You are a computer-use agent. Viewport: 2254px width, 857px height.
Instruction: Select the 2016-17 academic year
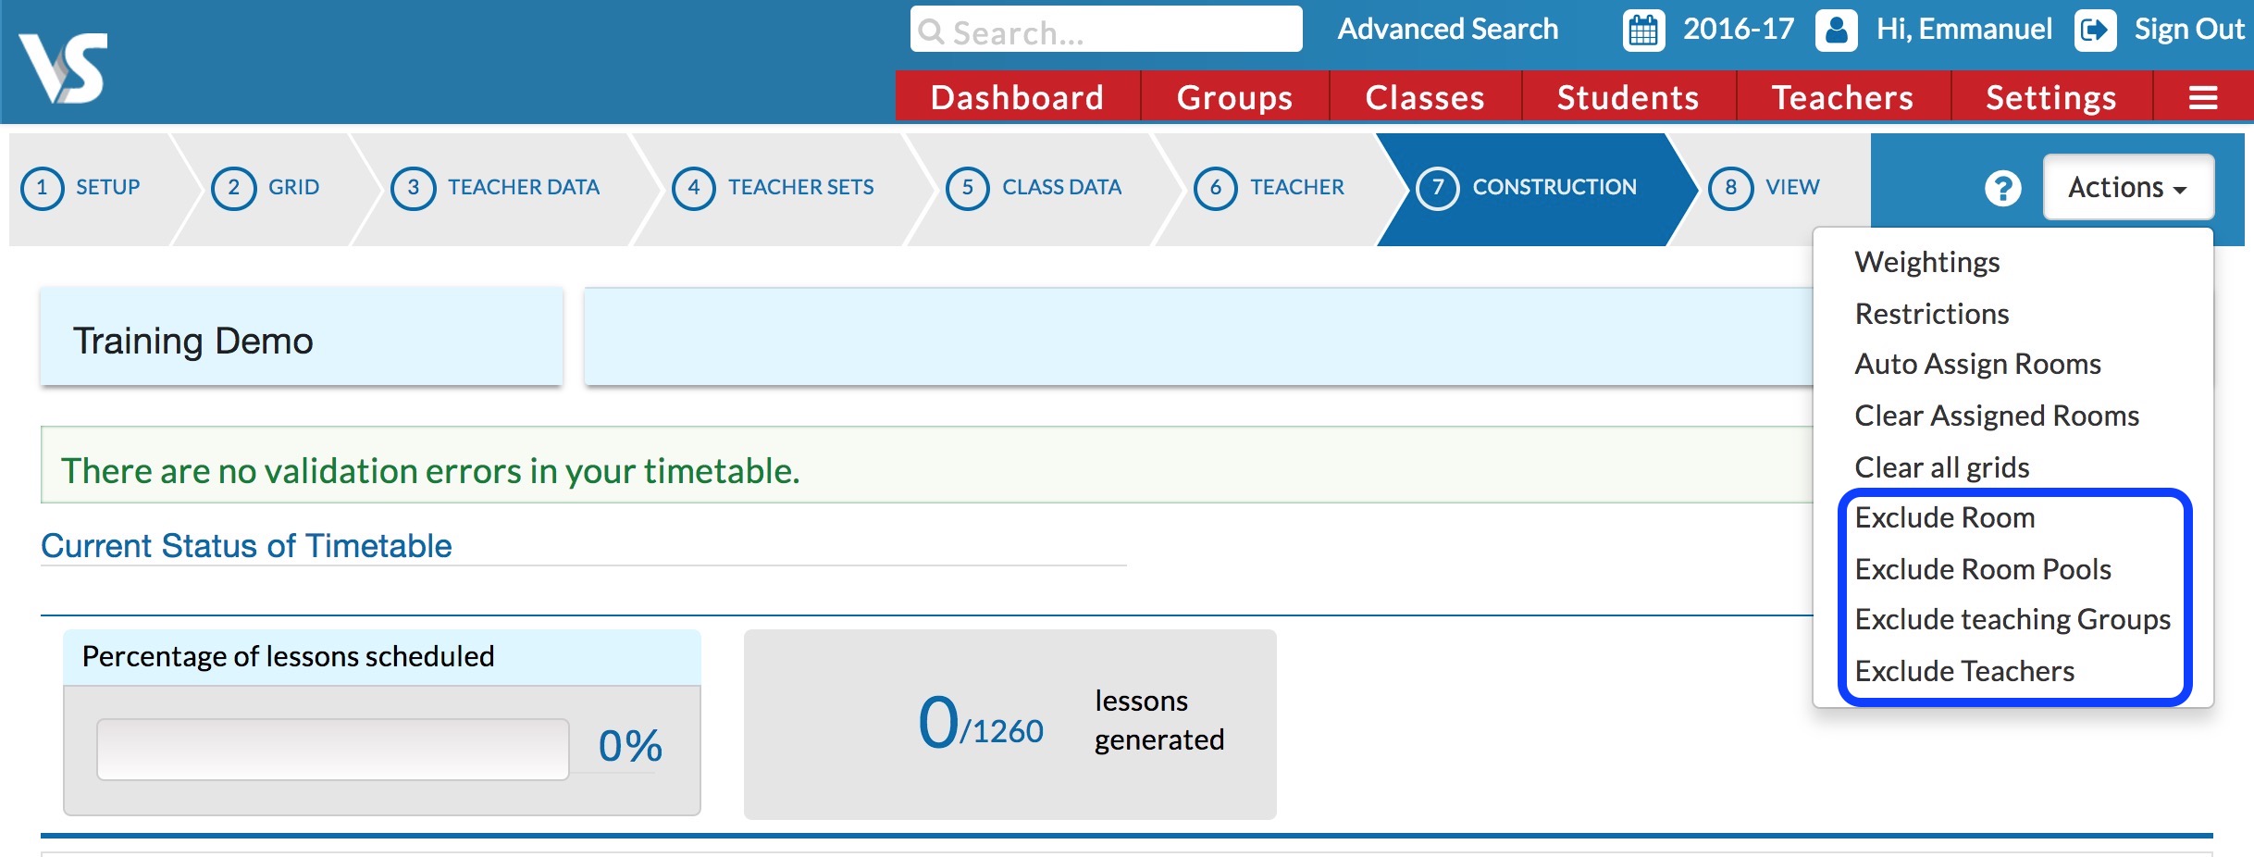pos(1739,30)
